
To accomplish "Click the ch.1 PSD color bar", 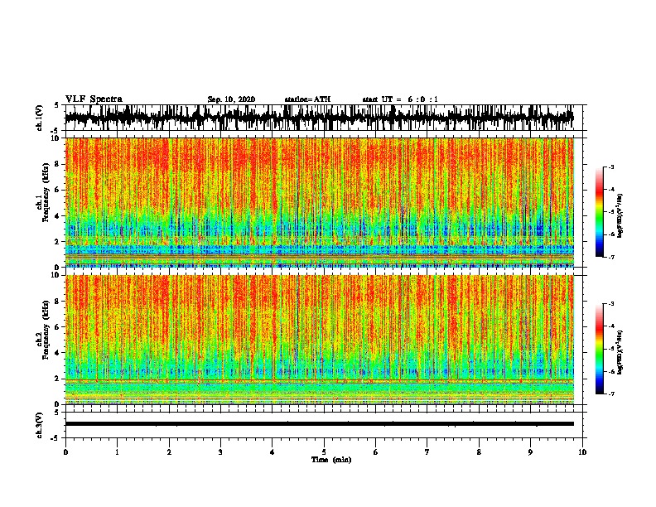I will [x=600, y=212].
